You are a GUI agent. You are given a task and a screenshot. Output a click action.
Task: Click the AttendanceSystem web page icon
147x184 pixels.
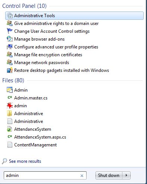click(x=10, y=129)
